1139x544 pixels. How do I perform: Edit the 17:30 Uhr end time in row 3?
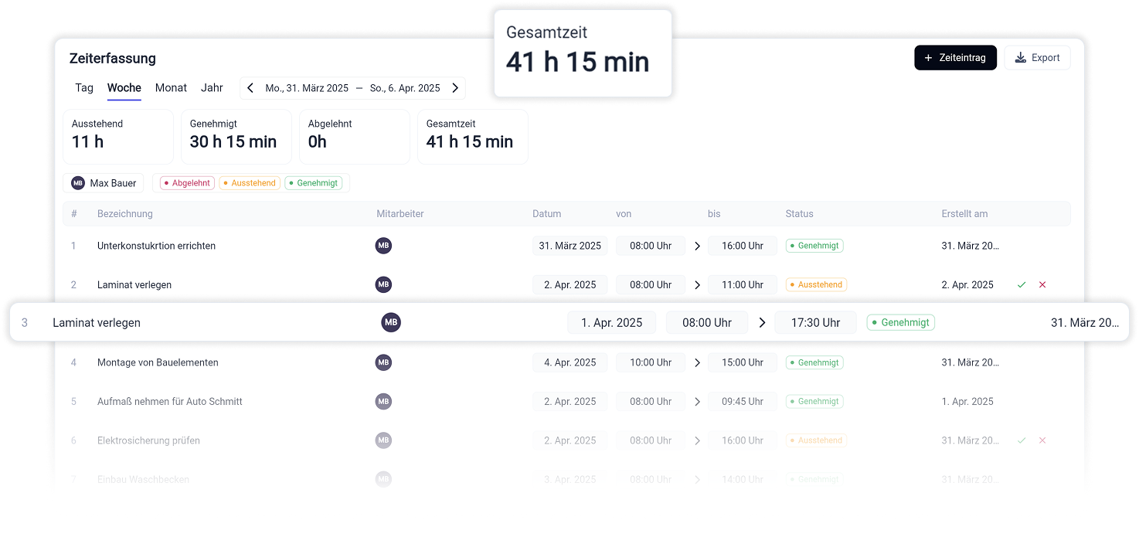pyautogui.click(x=815, y=323)
